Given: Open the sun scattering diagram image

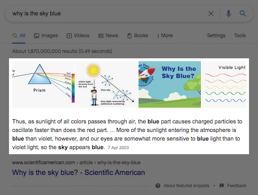Looking at the screenshot, I should tap(106, 84).
